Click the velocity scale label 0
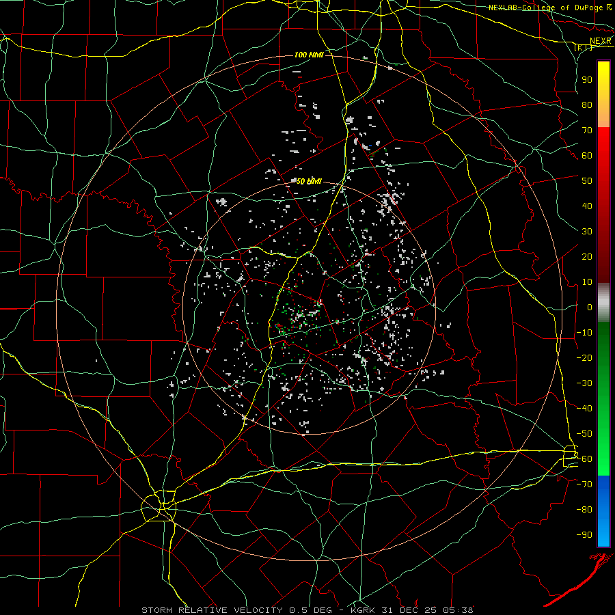Screen dimensions: 615x615 (x=590, y=307)
